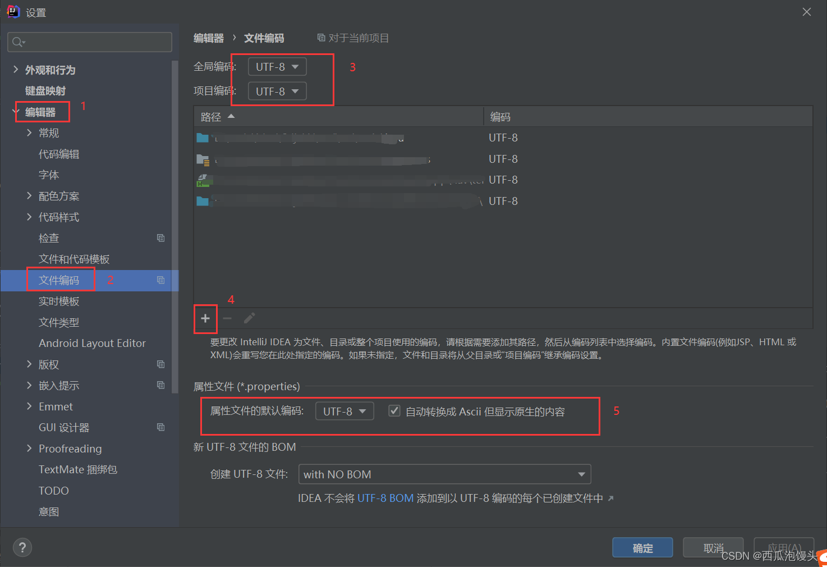Screen dimensions: 827x567
Task: Click the 编辑器 breadcrumb in header
Action: (x=209, y=38)
